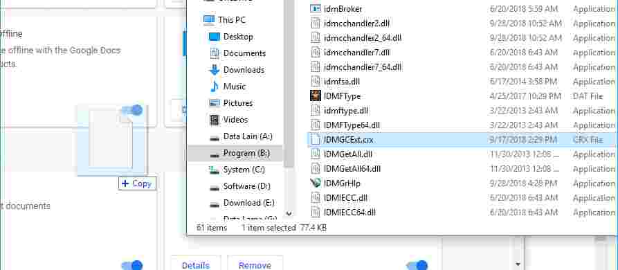Click the idmfsa.dll file name

coord(342,82)
